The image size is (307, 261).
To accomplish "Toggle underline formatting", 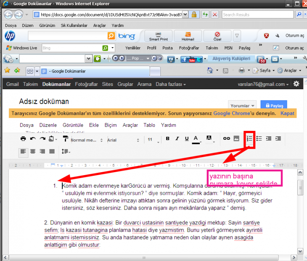I will [186, 138].
